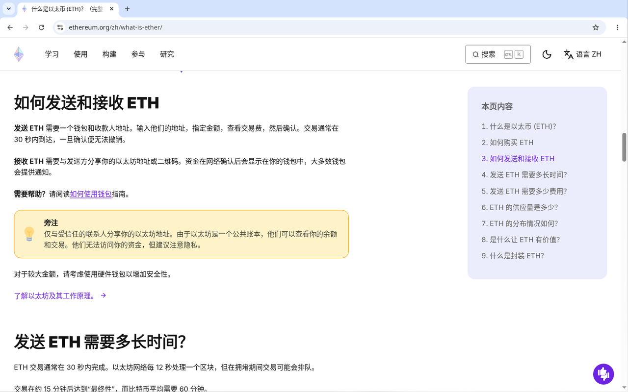The width and height of the screenshot is (628, 392).
Task: Open the 构建 navigation menu
Action: tap(109, 54)
